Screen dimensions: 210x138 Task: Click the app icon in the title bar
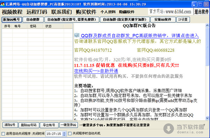pyautogui.click(x=2, y=4)
